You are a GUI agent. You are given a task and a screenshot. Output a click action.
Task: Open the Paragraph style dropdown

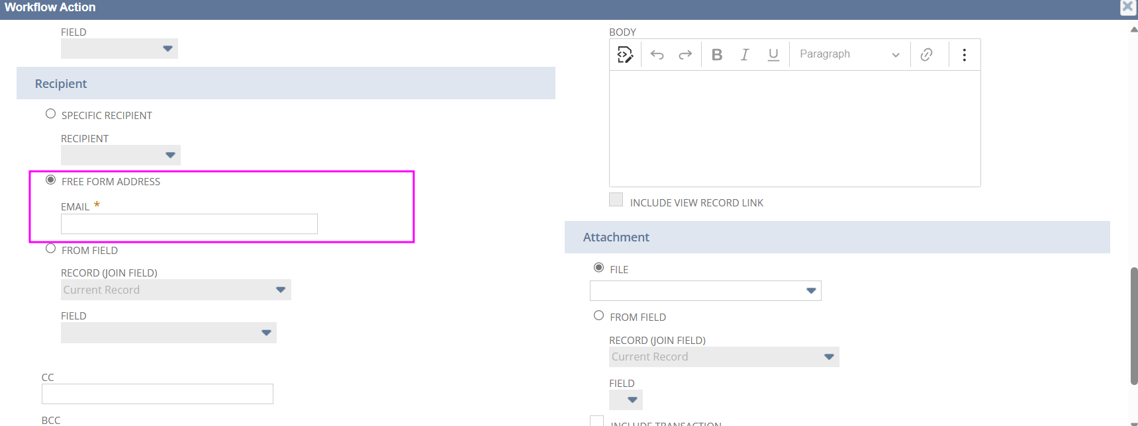(849, 54)
